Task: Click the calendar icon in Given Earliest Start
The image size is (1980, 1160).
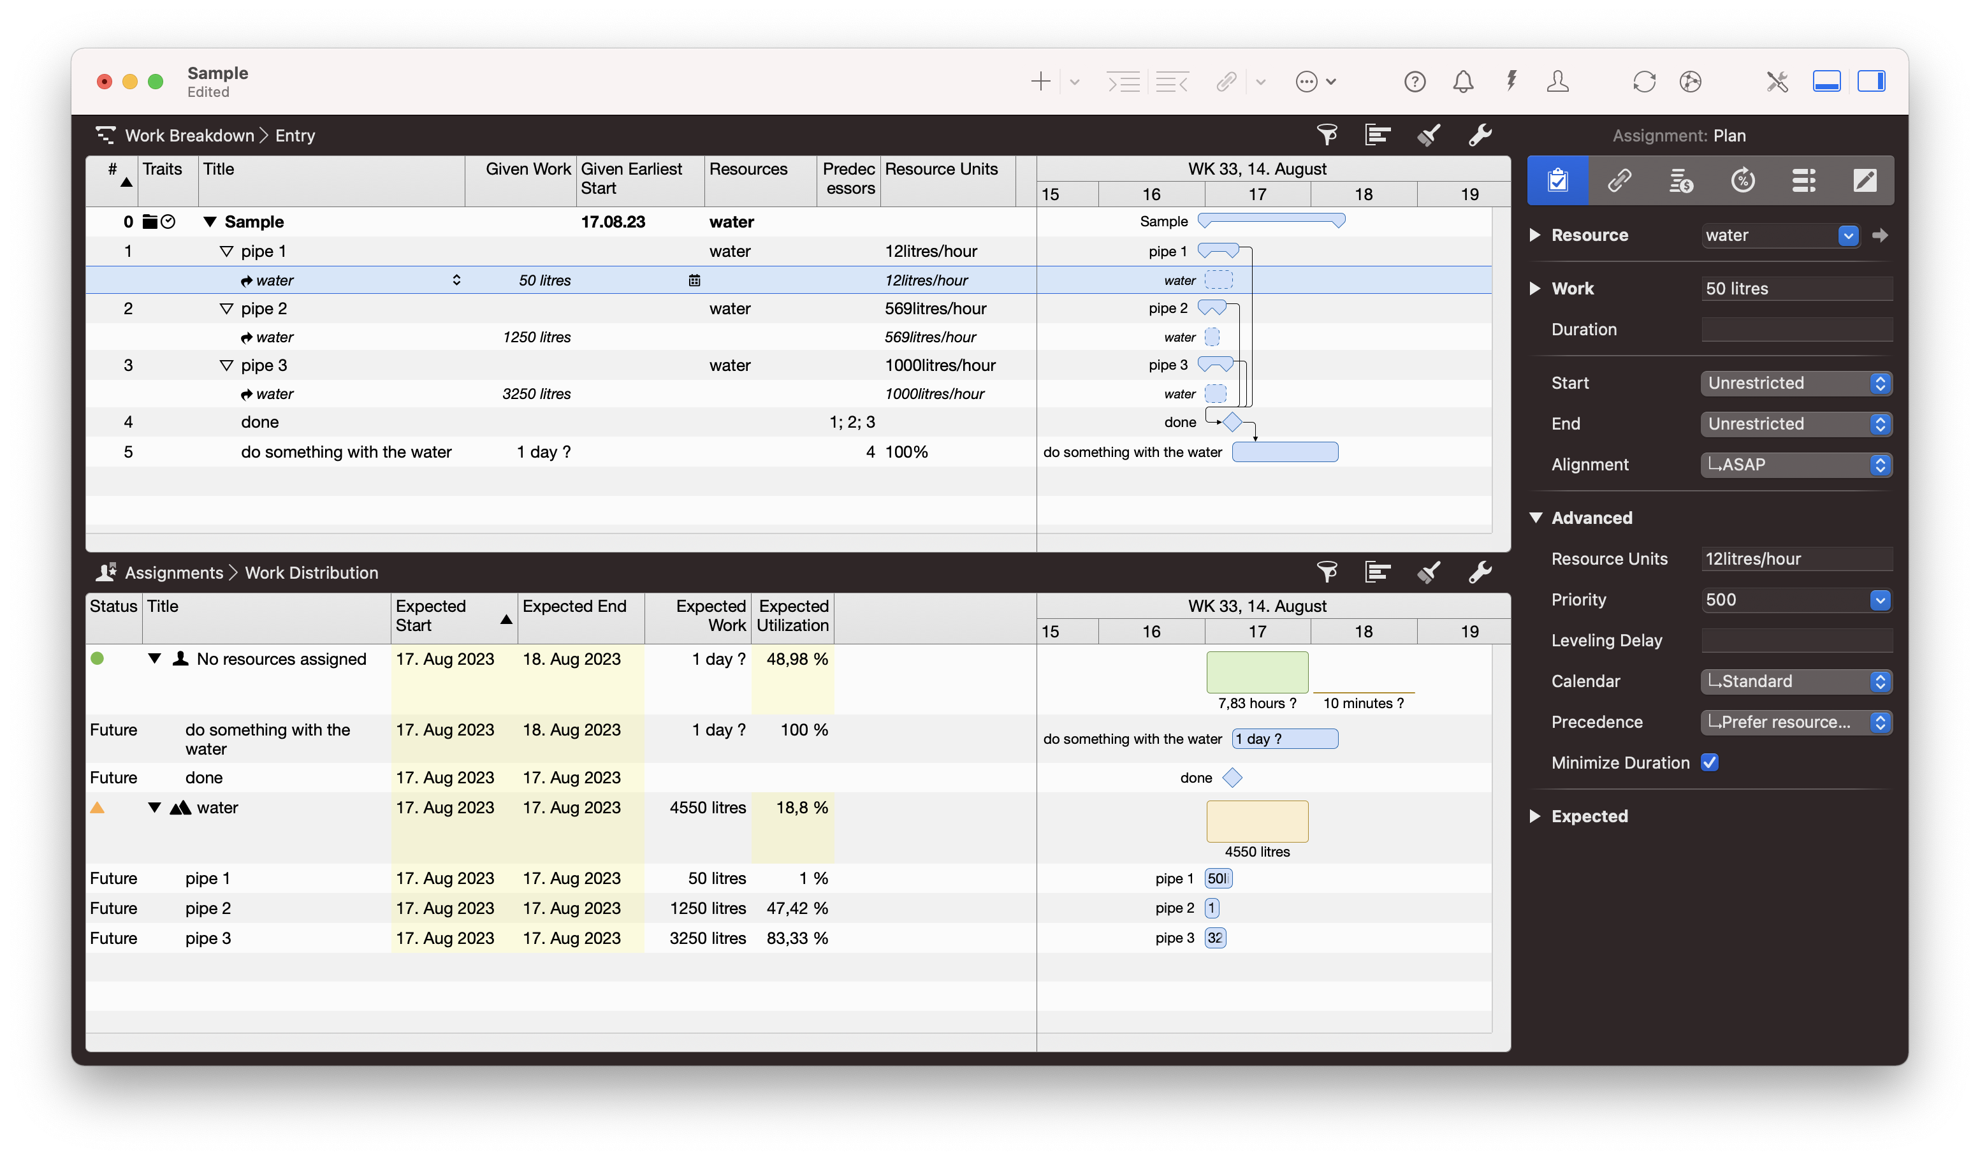Action: tap(695, 280)
